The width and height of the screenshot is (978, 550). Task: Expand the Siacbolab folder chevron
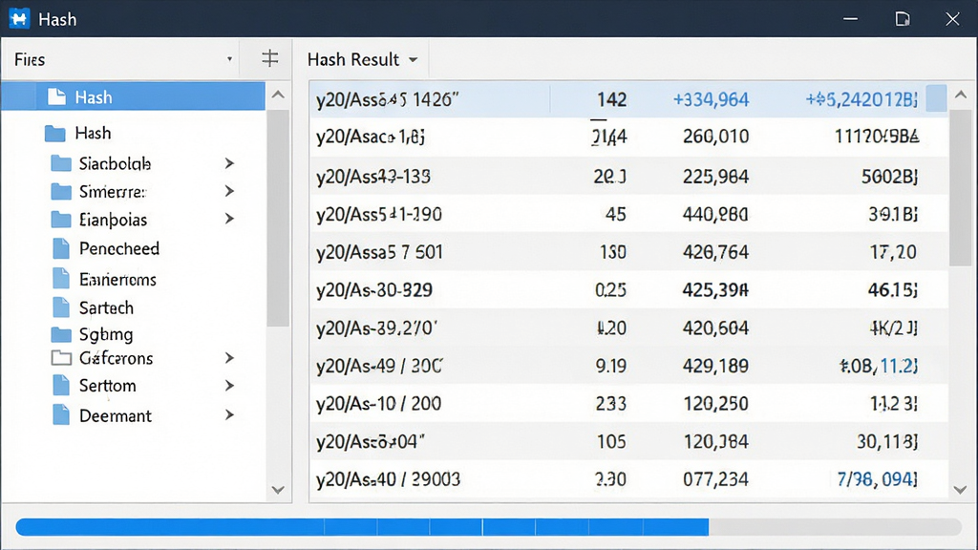tap(229, 163)
